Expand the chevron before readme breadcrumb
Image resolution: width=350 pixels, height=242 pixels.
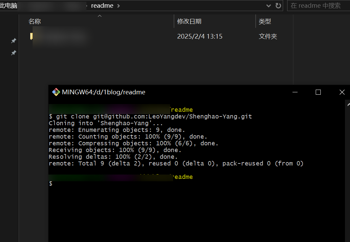[88, 6]
